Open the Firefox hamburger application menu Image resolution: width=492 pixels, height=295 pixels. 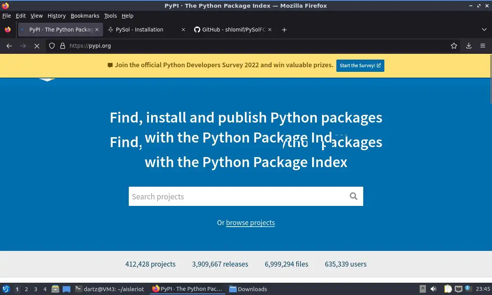(x=483, y=46)
